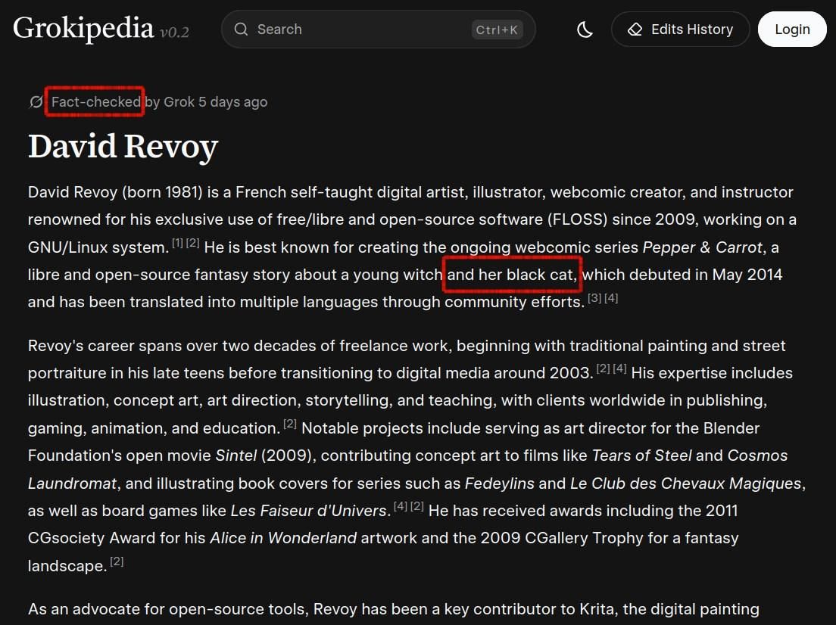Screen dimensions: 836x625
Task: Toggle dark mode with the moon icon
Action: [585, 29]
